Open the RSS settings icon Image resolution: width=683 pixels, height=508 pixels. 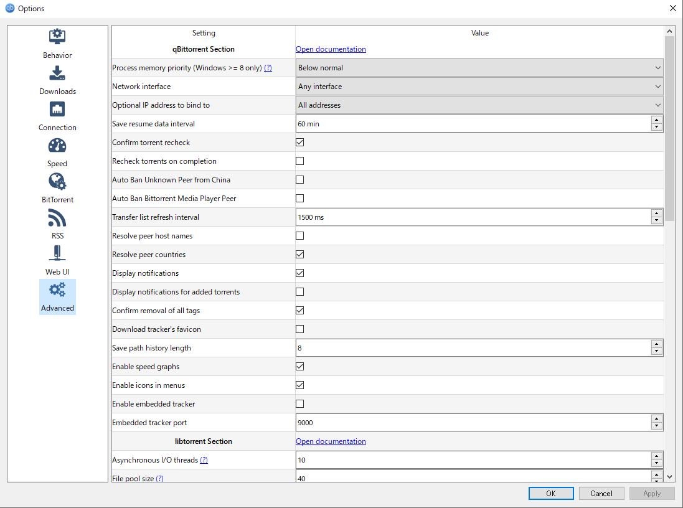point(57,217)
